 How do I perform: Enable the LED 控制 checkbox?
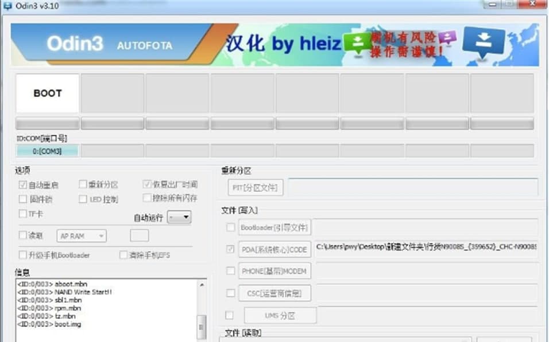(x=83, y=199)
